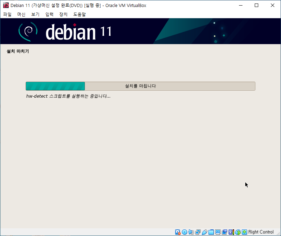Open the 입력 menu

tap(49, 14)
